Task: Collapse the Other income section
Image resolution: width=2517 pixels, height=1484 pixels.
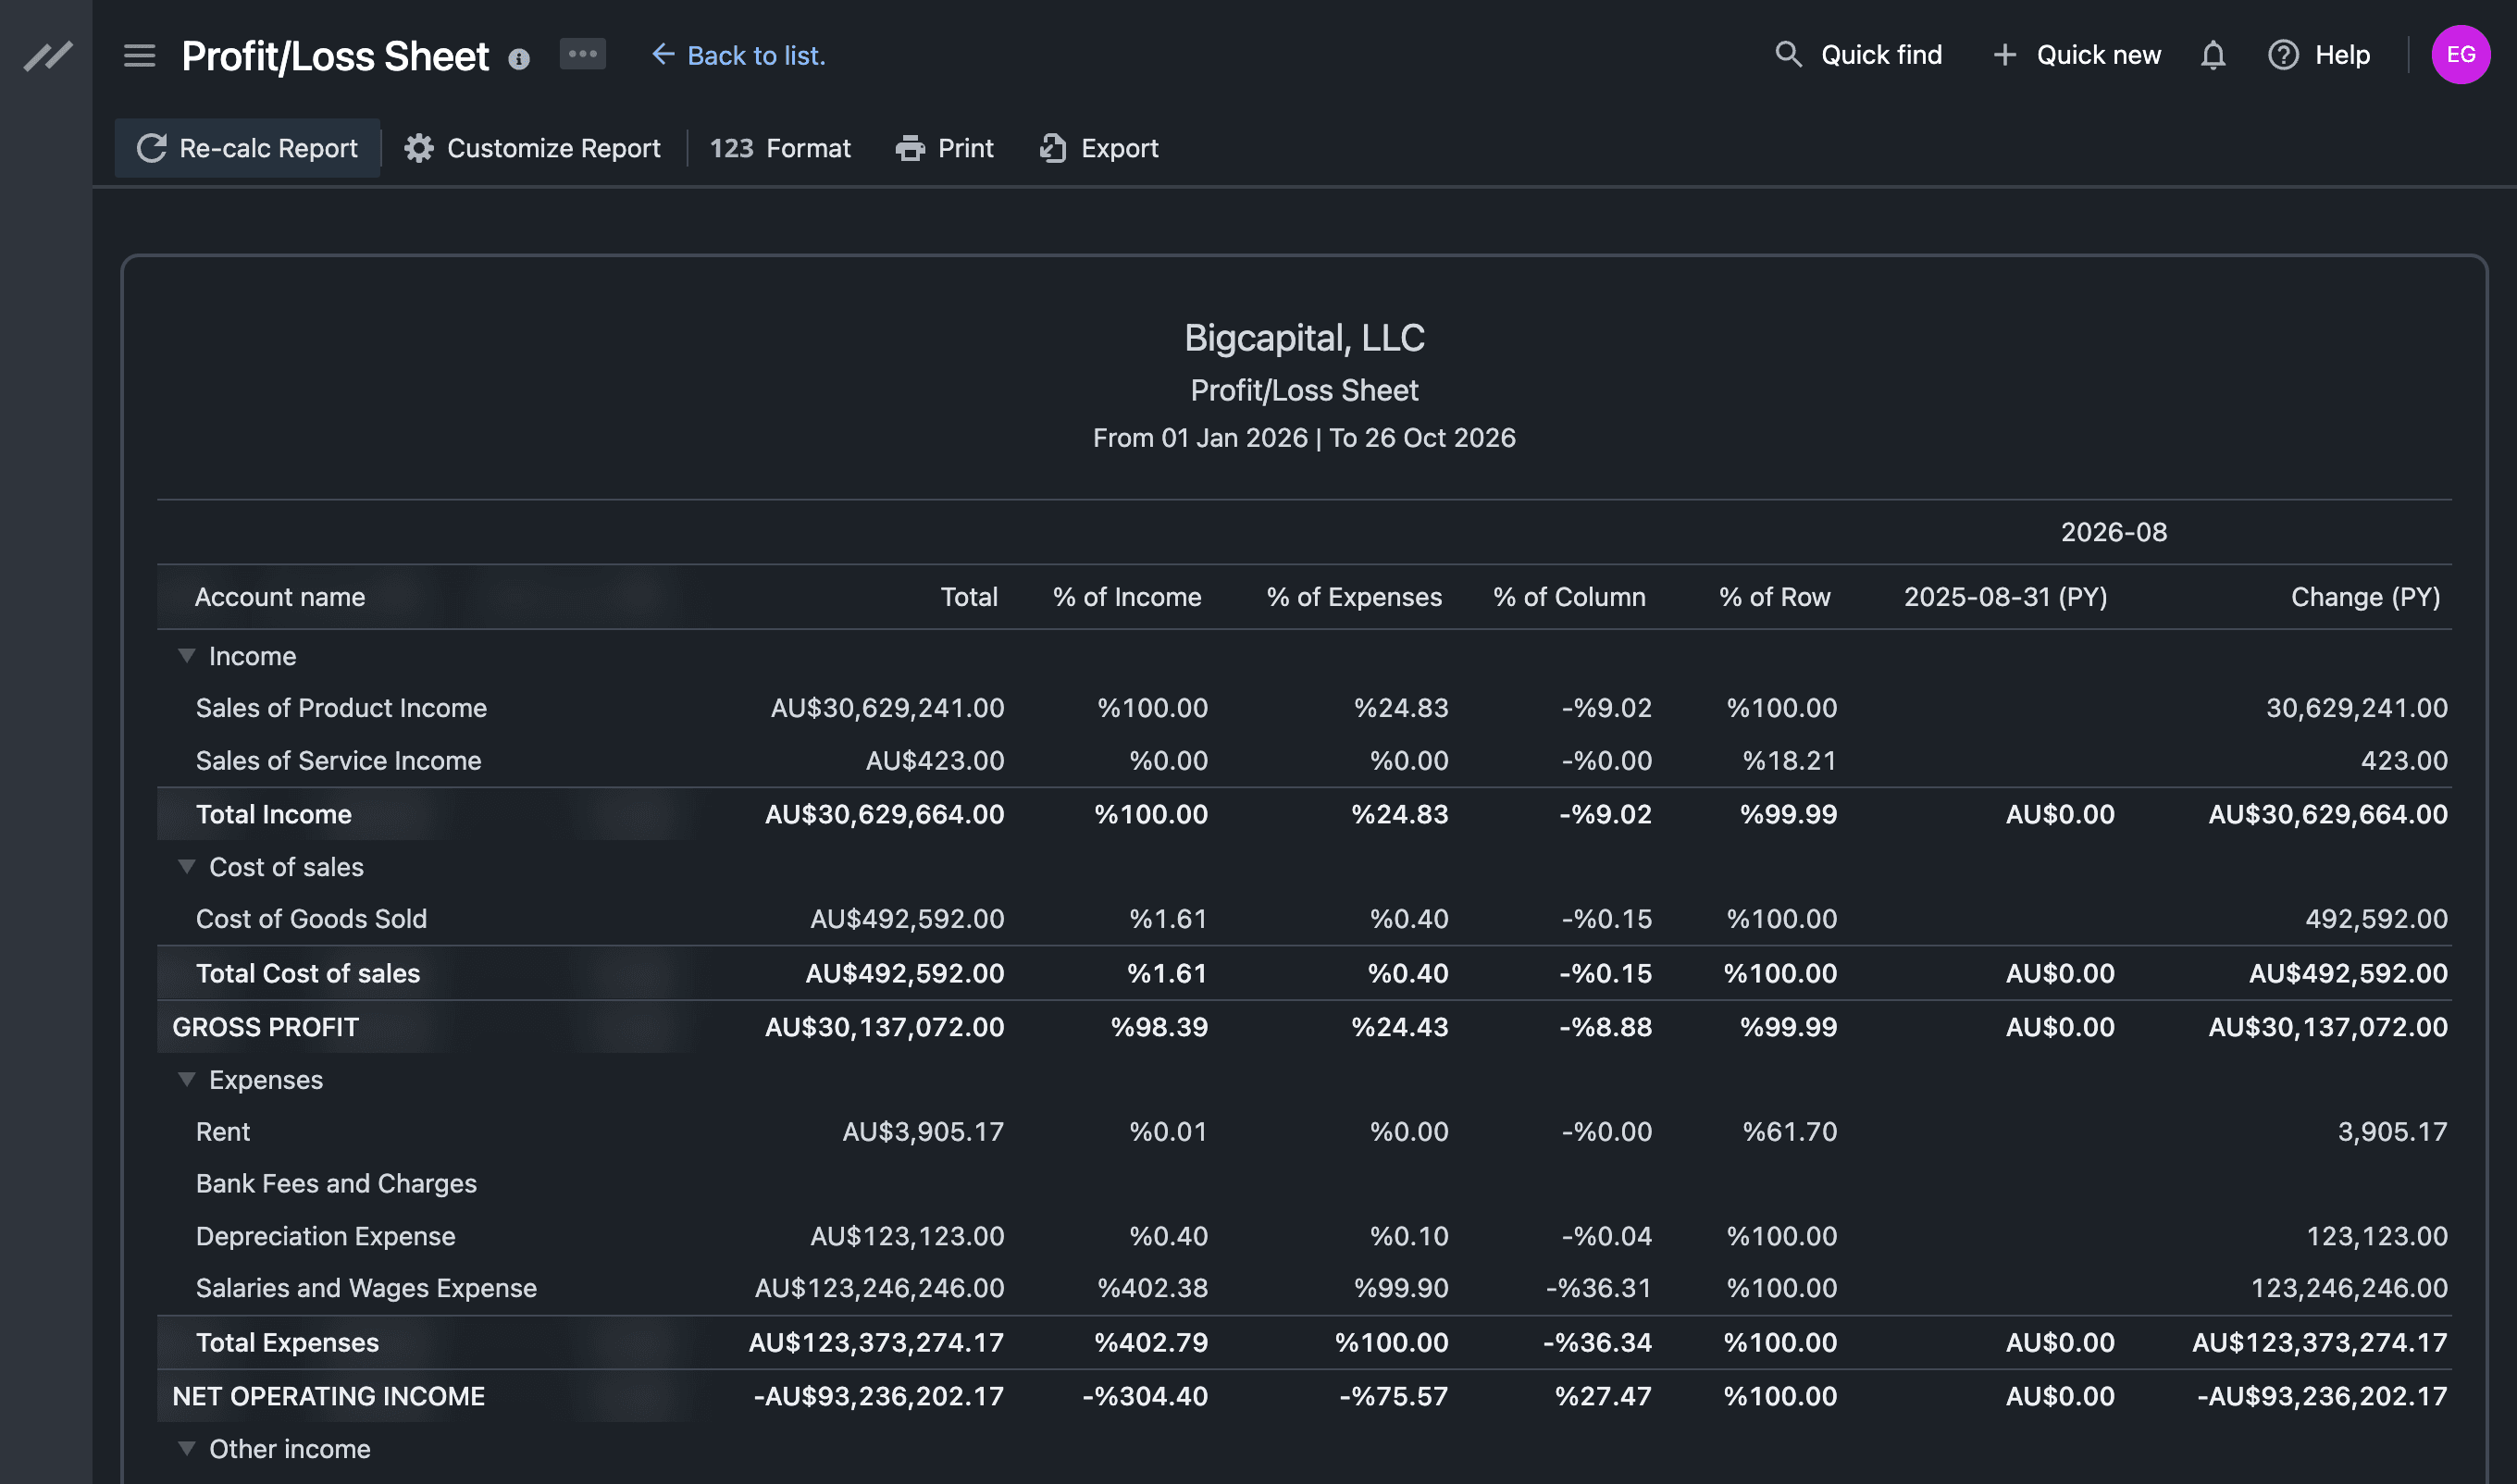Action: (x=186, y=1449)
